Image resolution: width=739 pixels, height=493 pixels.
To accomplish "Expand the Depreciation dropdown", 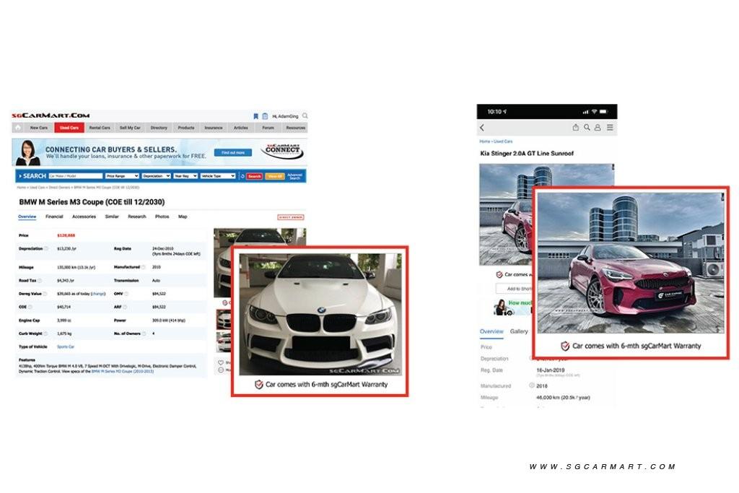I will (x=156, y=176).
